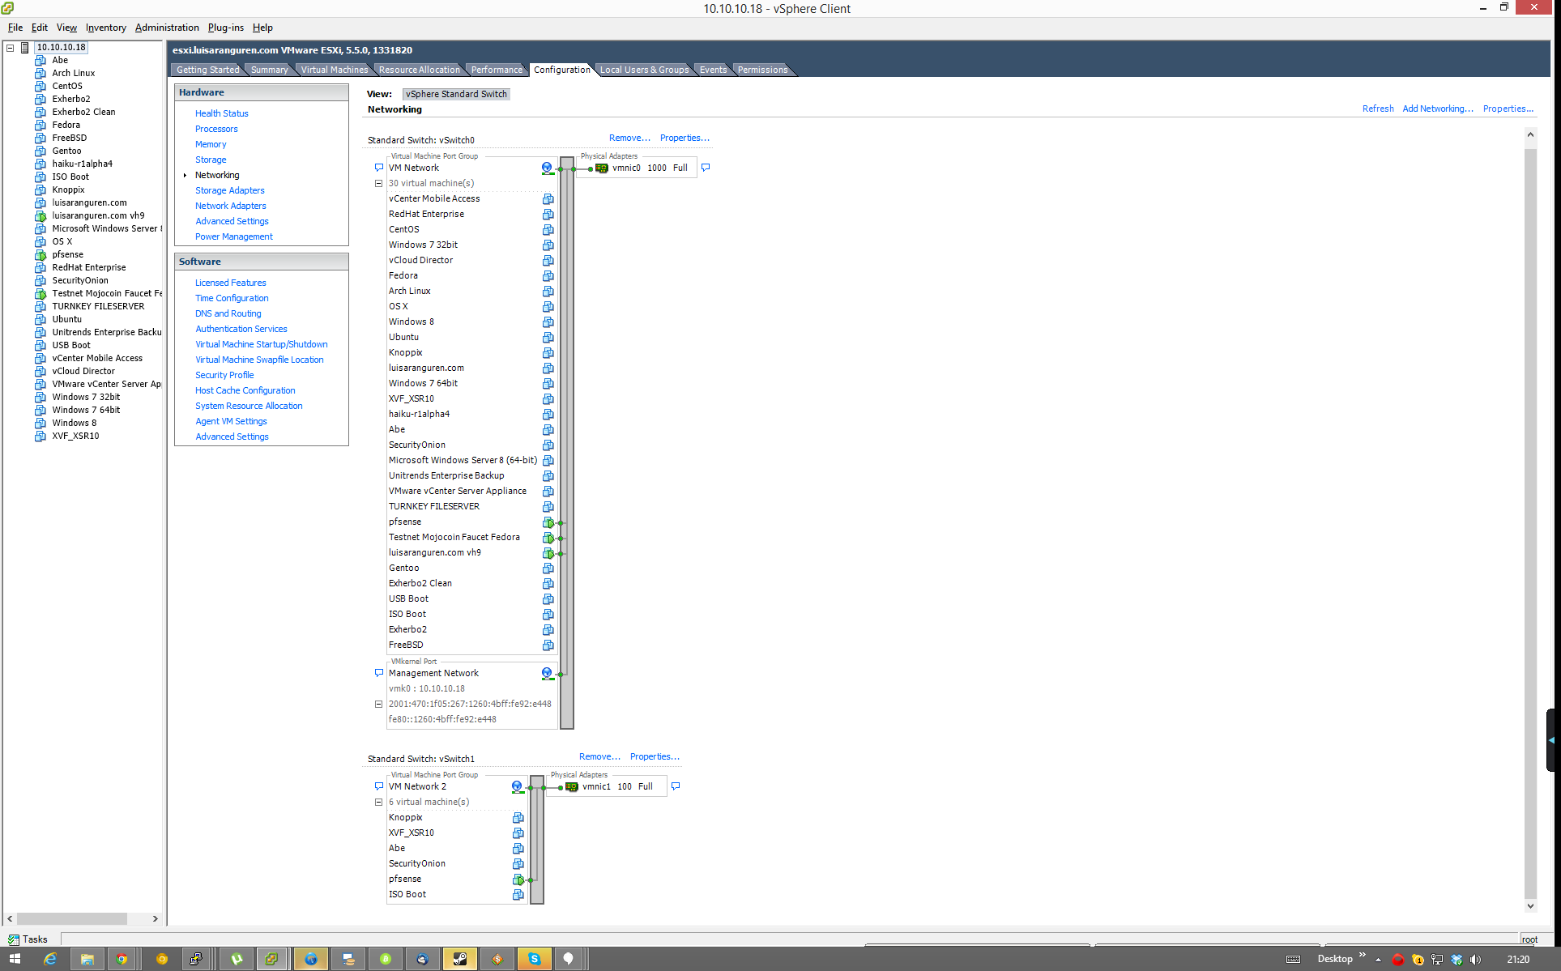Screen dimensions: 1561x971
Task: Click the Add Networking... link
Action: (1437, 109)
